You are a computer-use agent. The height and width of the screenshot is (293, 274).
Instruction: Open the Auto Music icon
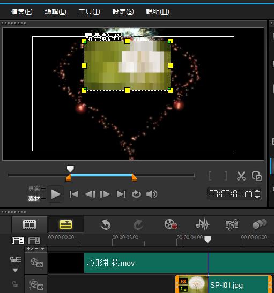(x=232, y=224)
